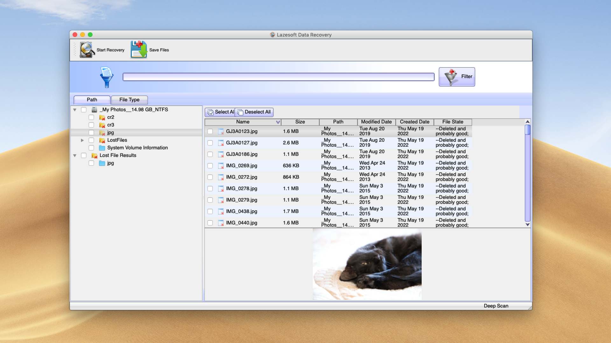The height and width of the screenshot is (343, 611).
Task: Select file name IMG_0278.jpg
Action: [242, 189]
